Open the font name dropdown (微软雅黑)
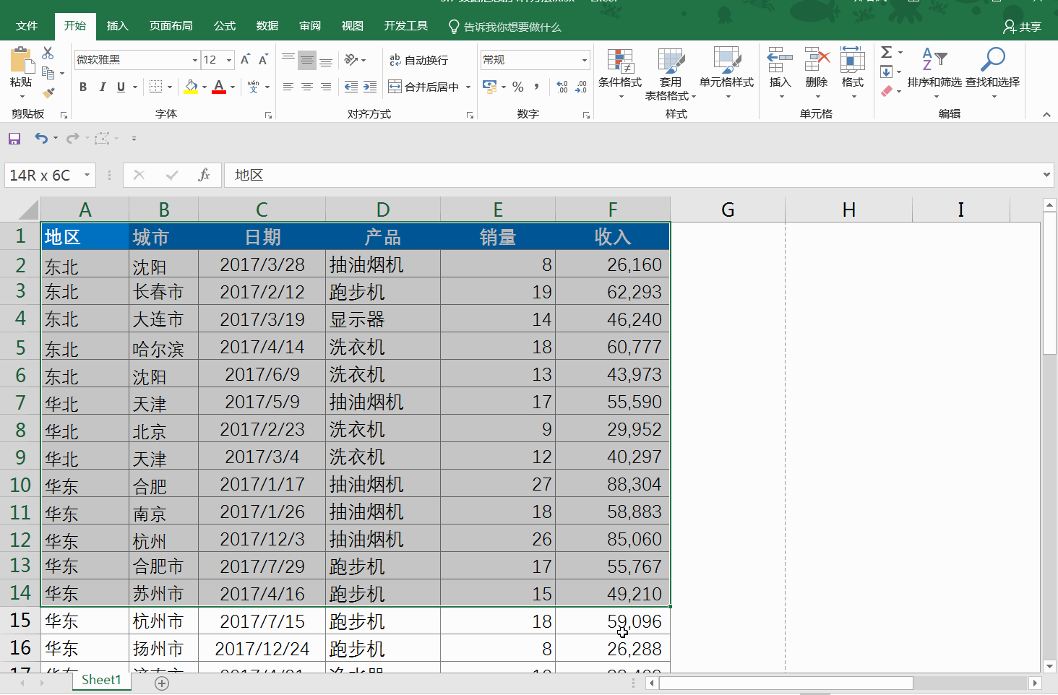The image size is (1058, 695). tap(194, 60)
